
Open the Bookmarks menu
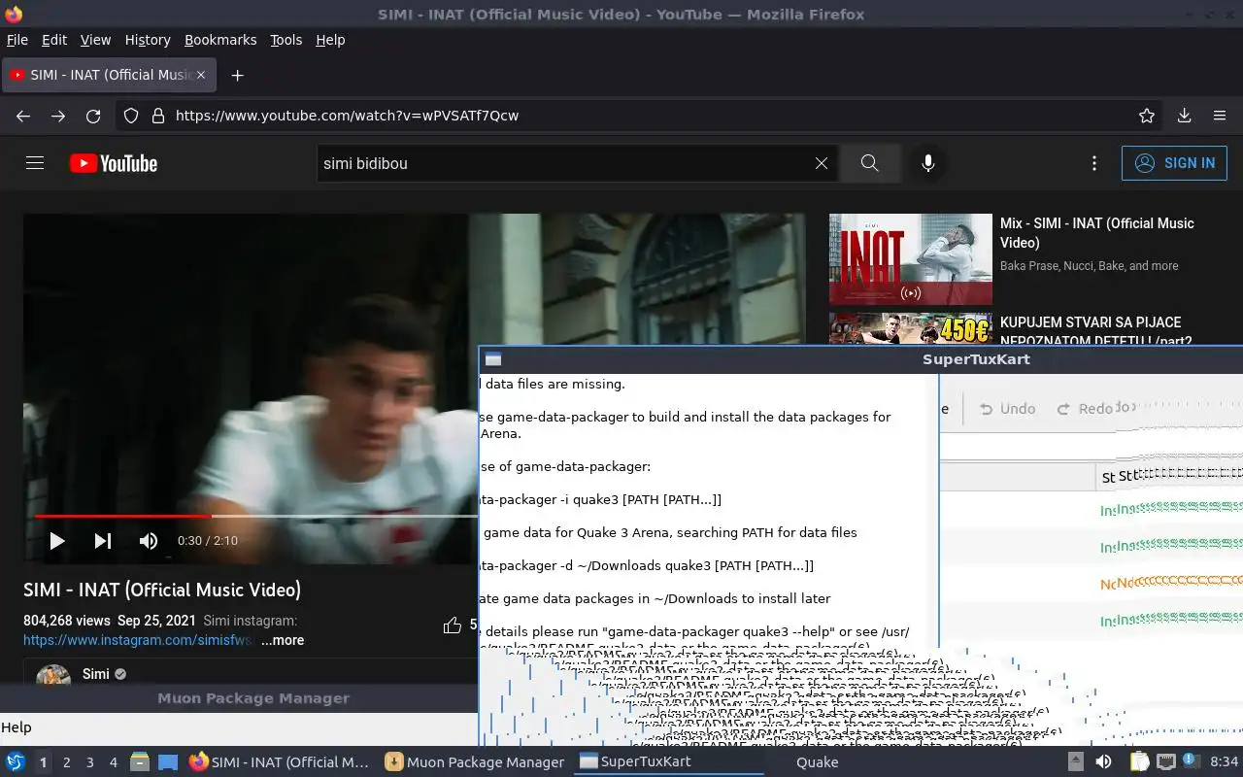click(220, 40)
